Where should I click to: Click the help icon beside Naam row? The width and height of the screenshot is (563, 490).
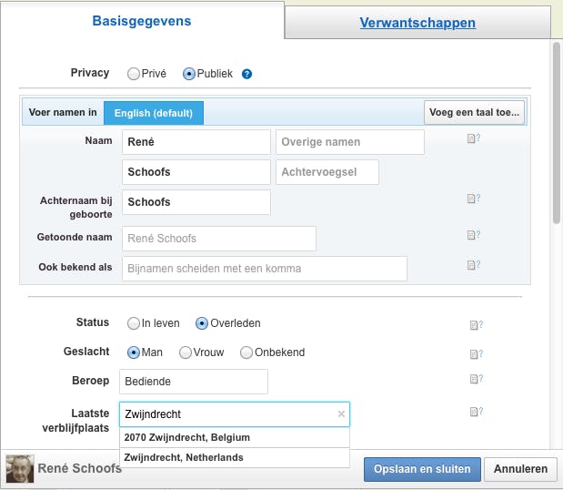(473, 139)
